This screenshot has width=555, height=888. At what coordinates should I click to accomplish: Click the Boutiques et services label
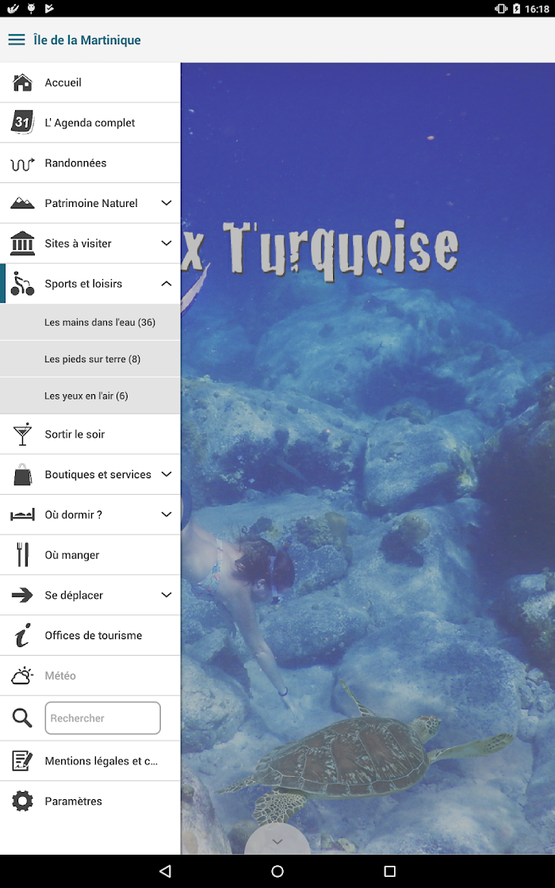point(98,475)
